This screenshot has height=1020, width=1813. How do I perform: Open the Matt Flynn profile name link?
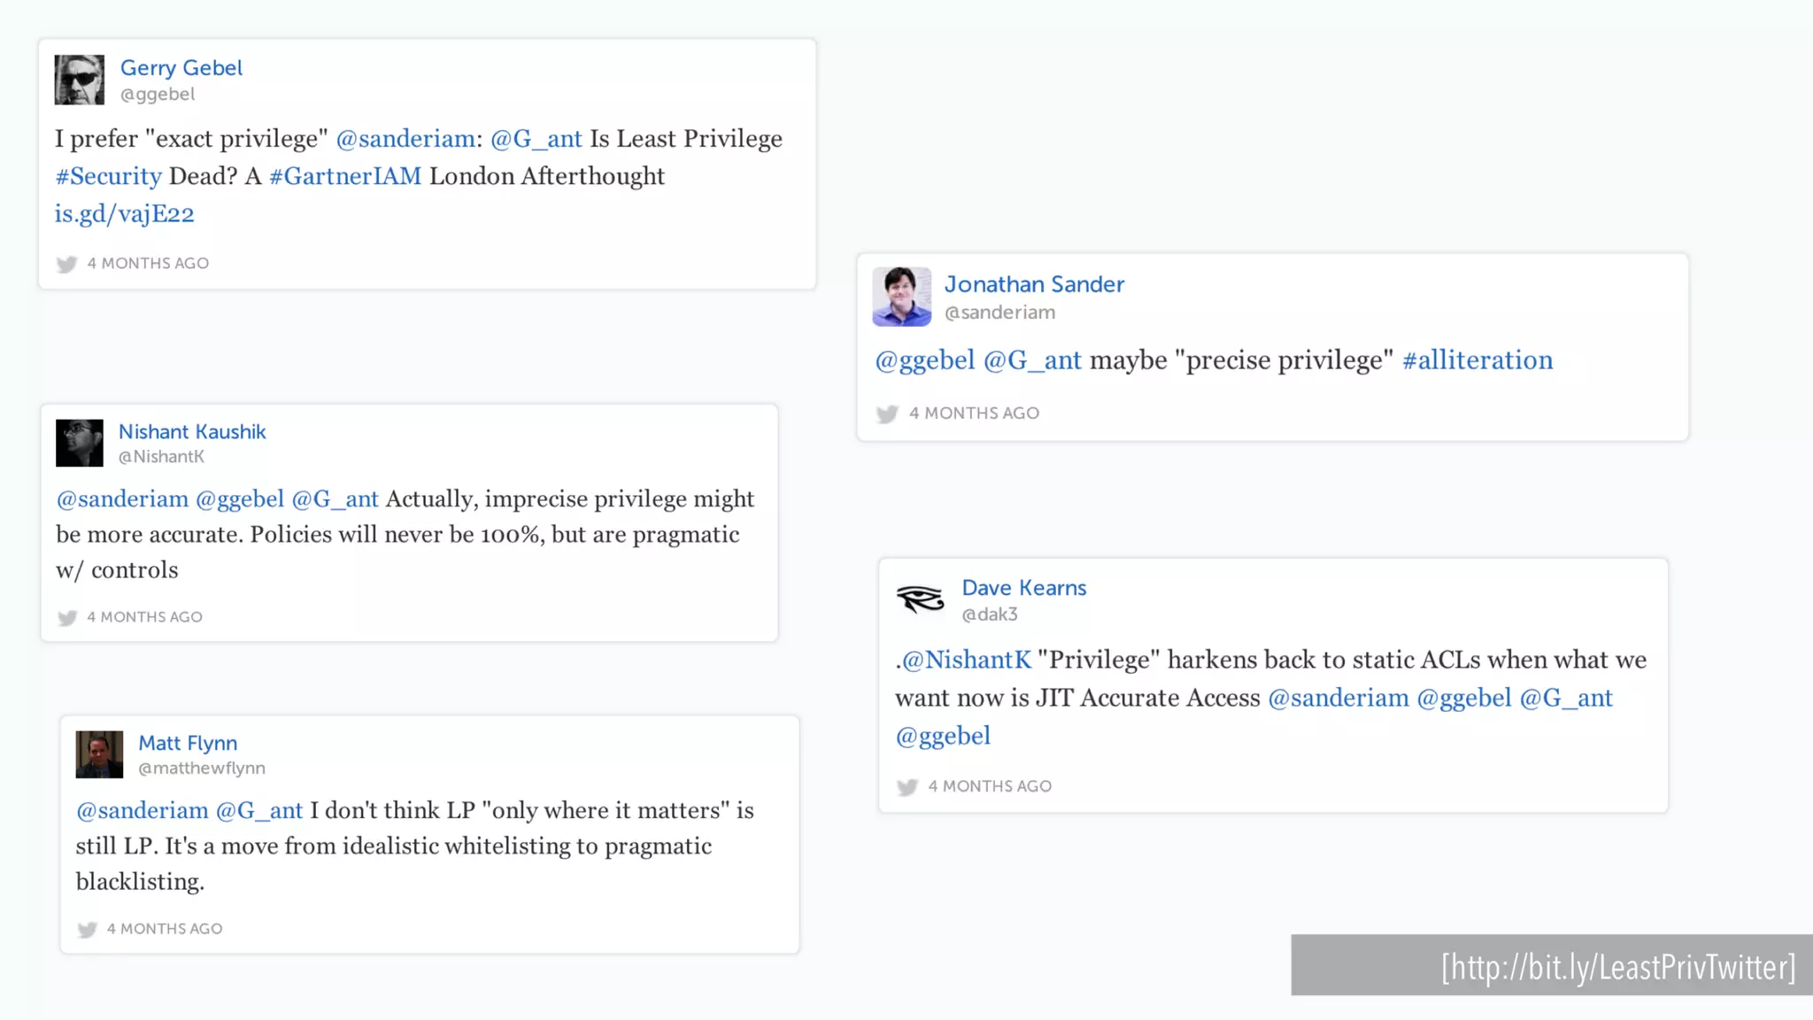click(188, 743)
